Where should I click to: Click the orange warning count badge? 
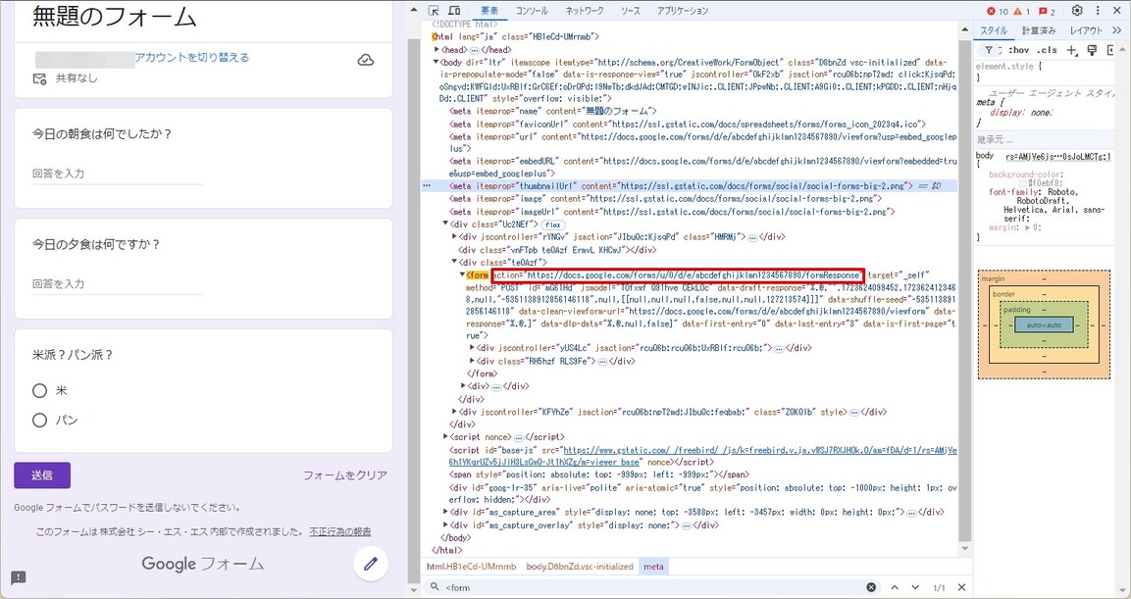pos(1022,12)
